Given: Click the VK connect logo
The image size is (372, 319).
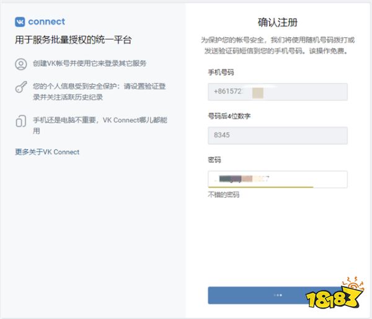Looking at the screenshot, I should pyautogui.click(x=40, y=22).
